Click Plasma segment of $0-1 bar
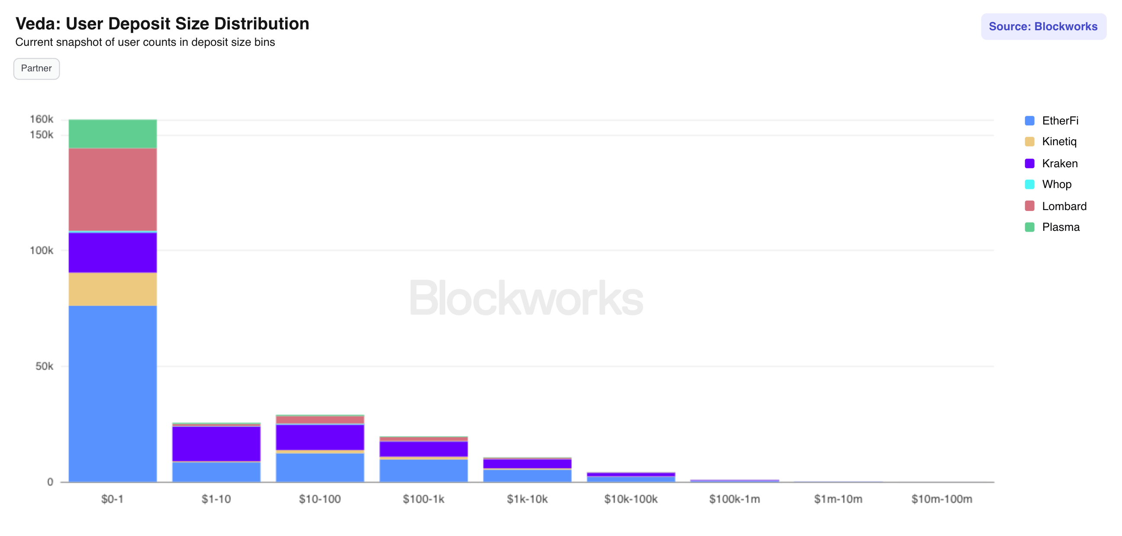 point(113,134)
